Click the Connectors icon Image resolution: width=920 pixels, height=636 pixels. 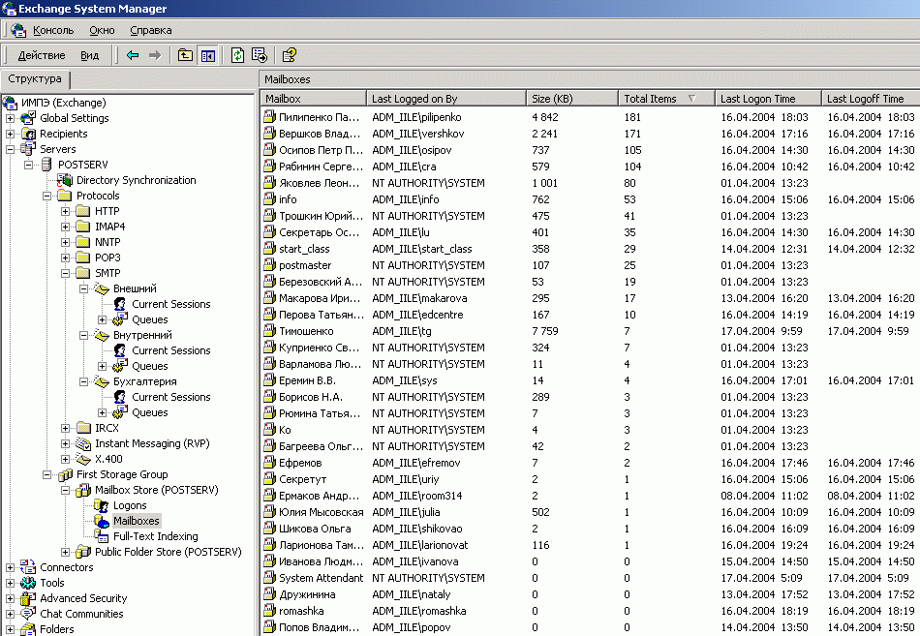(x=27, y=567)
